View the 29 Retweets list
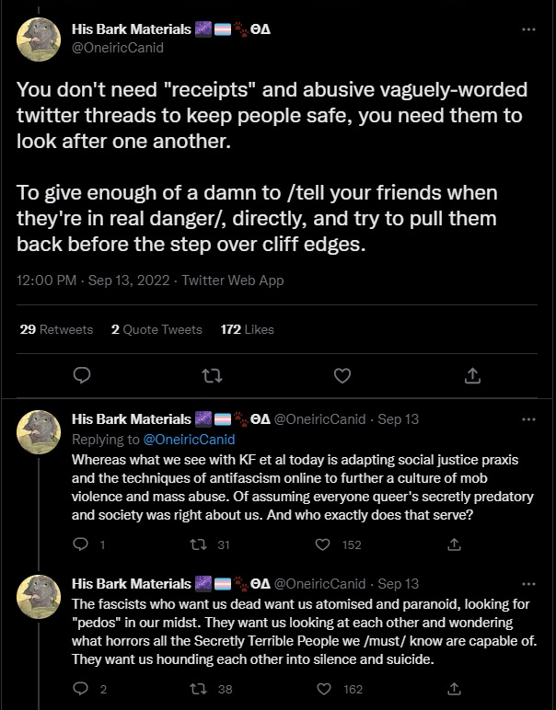The height and width of the screenshot is (710, 556). (56, 329)
